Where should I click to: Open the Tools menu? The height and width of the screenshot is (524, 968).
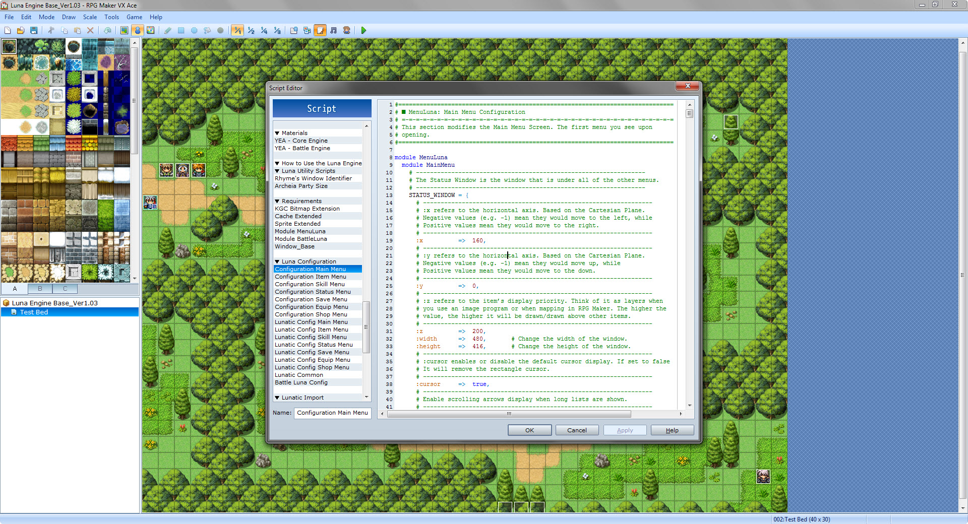pyautogui.click(x=111, y=17)
